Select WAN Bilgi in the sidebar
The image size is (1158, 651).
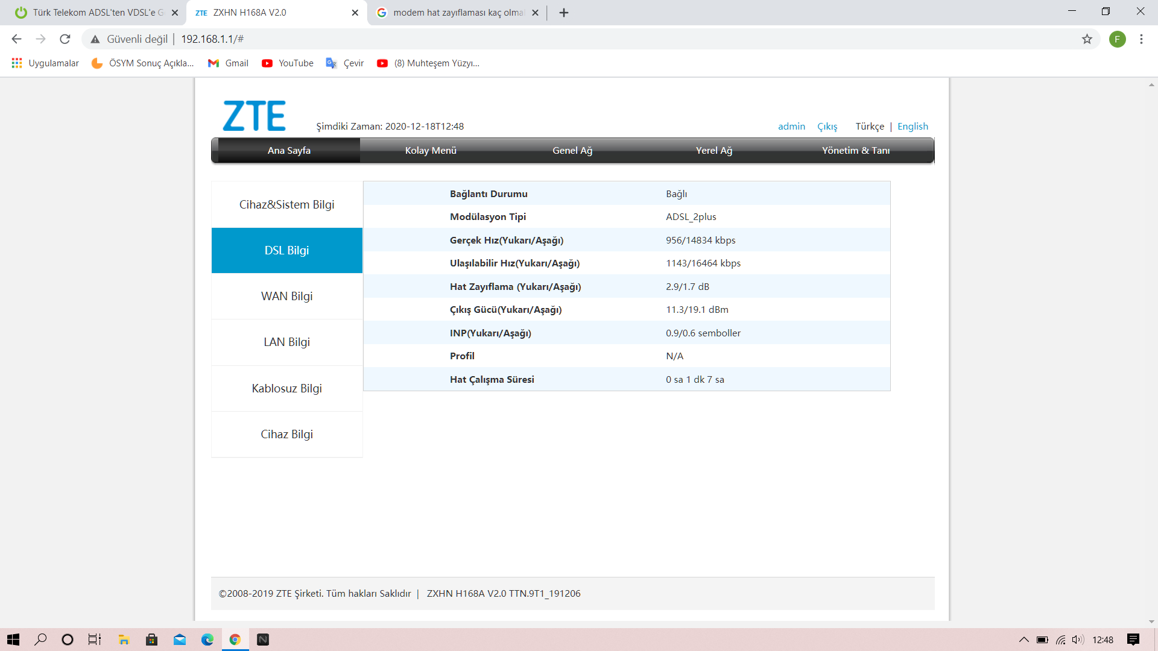tap(286, 296)
